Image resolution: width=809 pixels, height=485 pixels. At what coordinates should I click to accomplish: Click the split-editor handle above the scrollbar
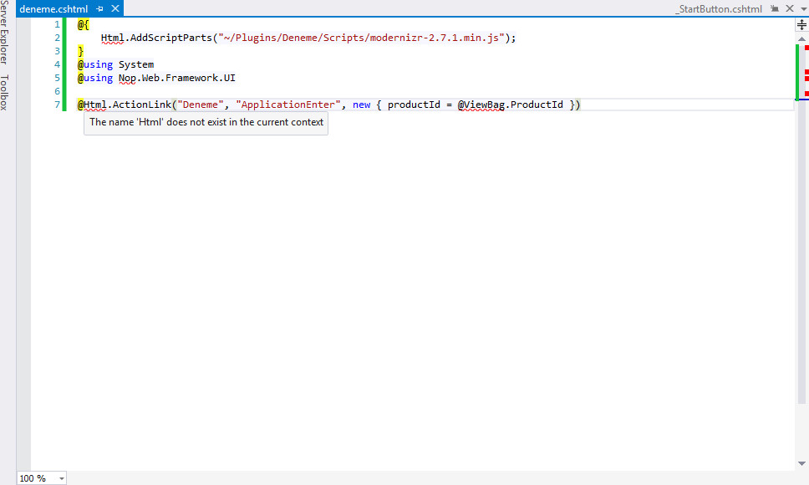pos(801,24)
